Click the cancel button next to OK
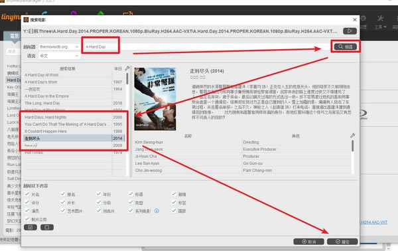Viewport: 398px width, 251px height. point(308,241)
